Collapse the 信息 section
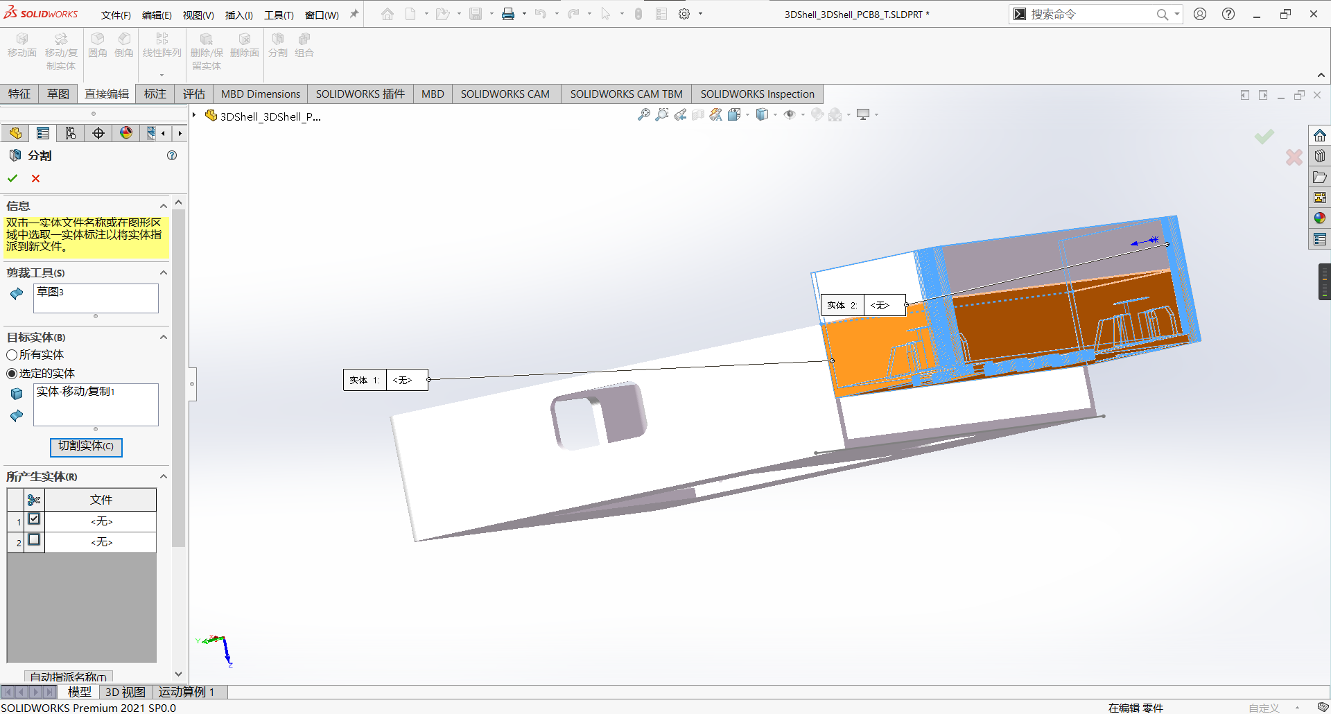Viewport: 1331px width, 714px height. pos(164,206)
